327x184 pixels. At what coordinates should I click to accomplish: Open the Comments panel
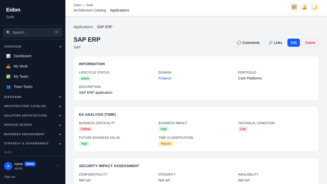(x=248, y=43)
